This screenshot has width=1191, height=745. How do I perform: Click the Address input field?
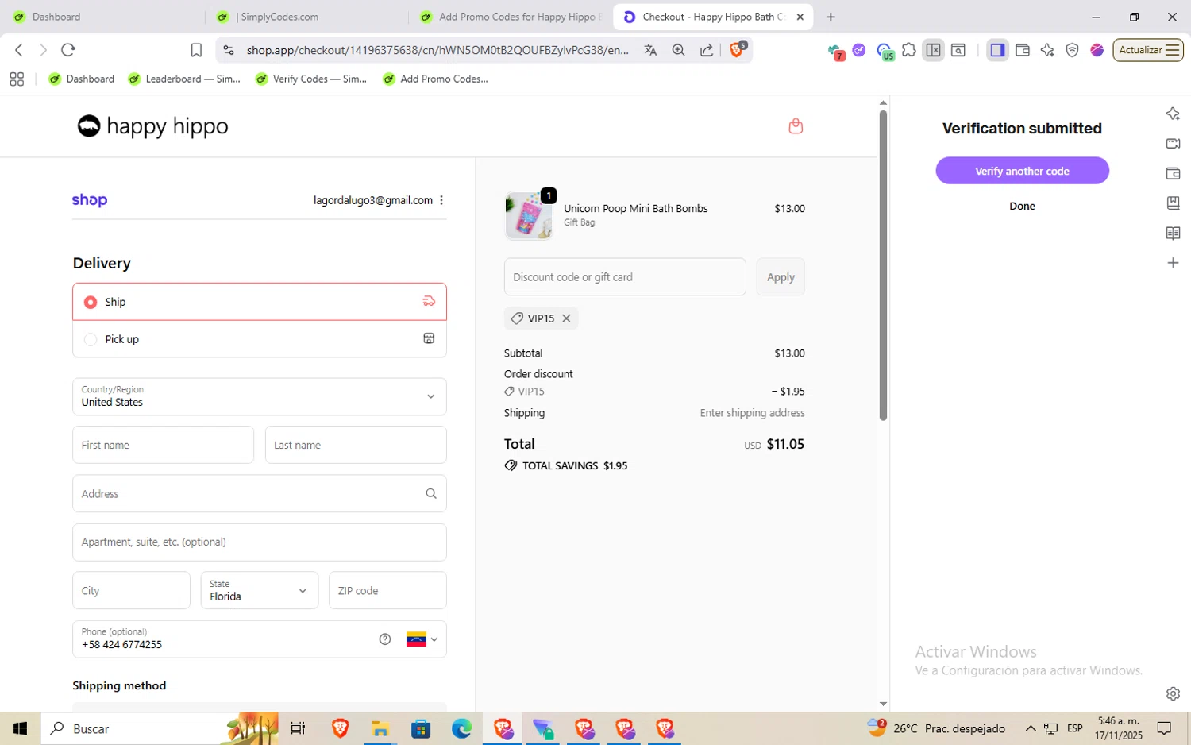[x=260, y=493]
